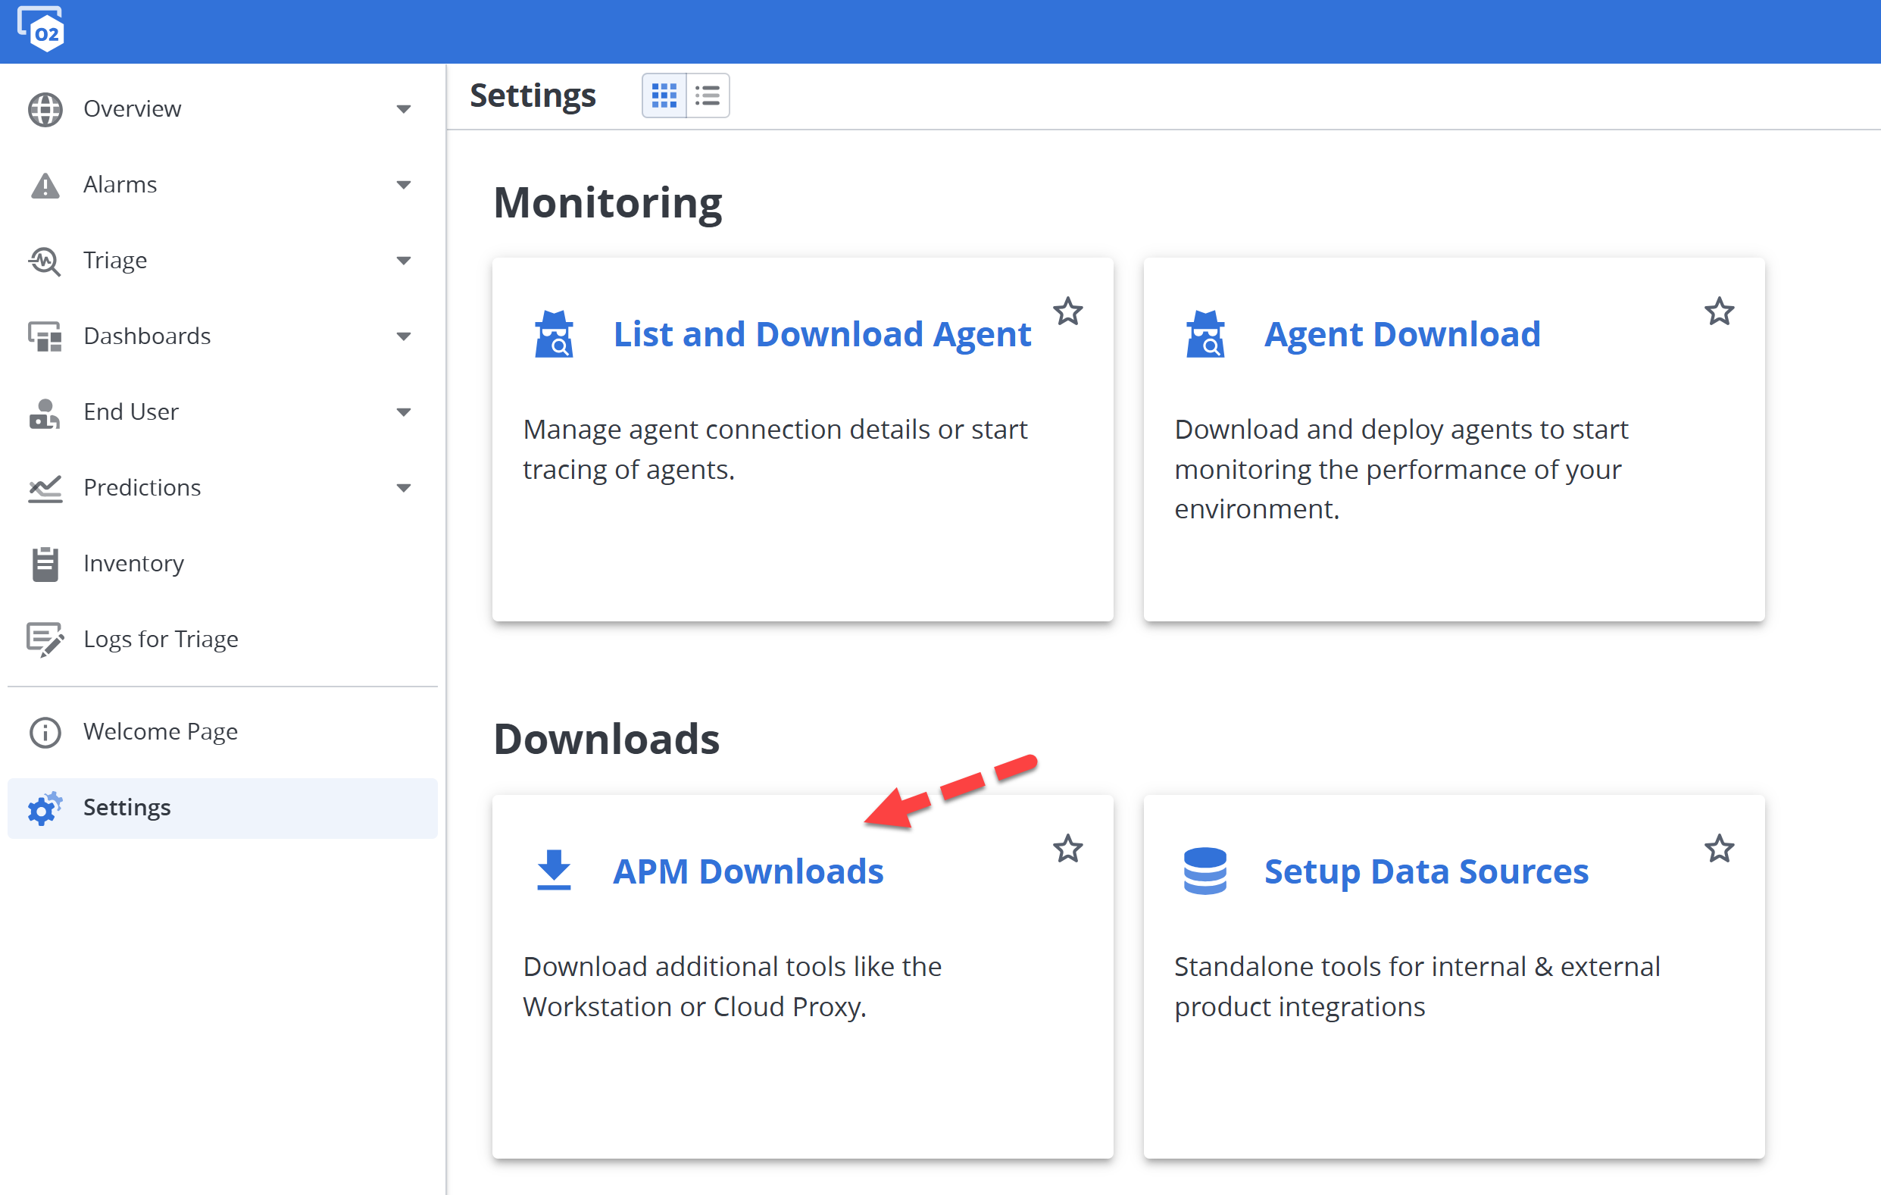Image resolution: width=1881 pixels, height=1195 pixels.
Task: Click the database icon for Setup Data Sources
Action: click(1205, 871)
